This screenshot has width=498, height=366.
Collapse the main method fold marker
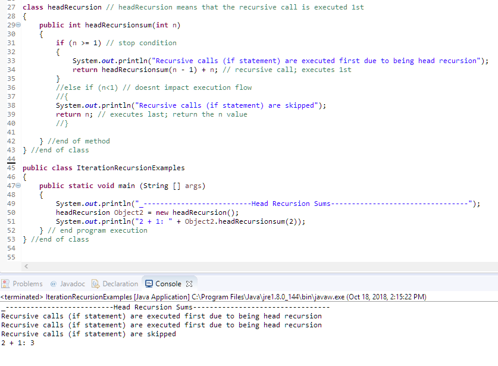point(18,186)
